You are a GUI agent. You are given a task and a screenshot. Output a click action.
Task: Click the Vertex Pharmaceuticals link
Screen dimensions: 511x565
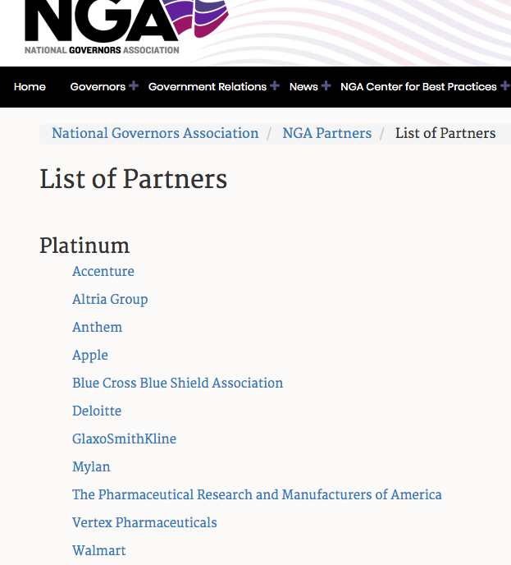[x=144, y=522]
